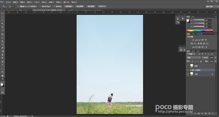Click the Zoom In mode icon
The image size is (219, 117).
coord(10,6)
